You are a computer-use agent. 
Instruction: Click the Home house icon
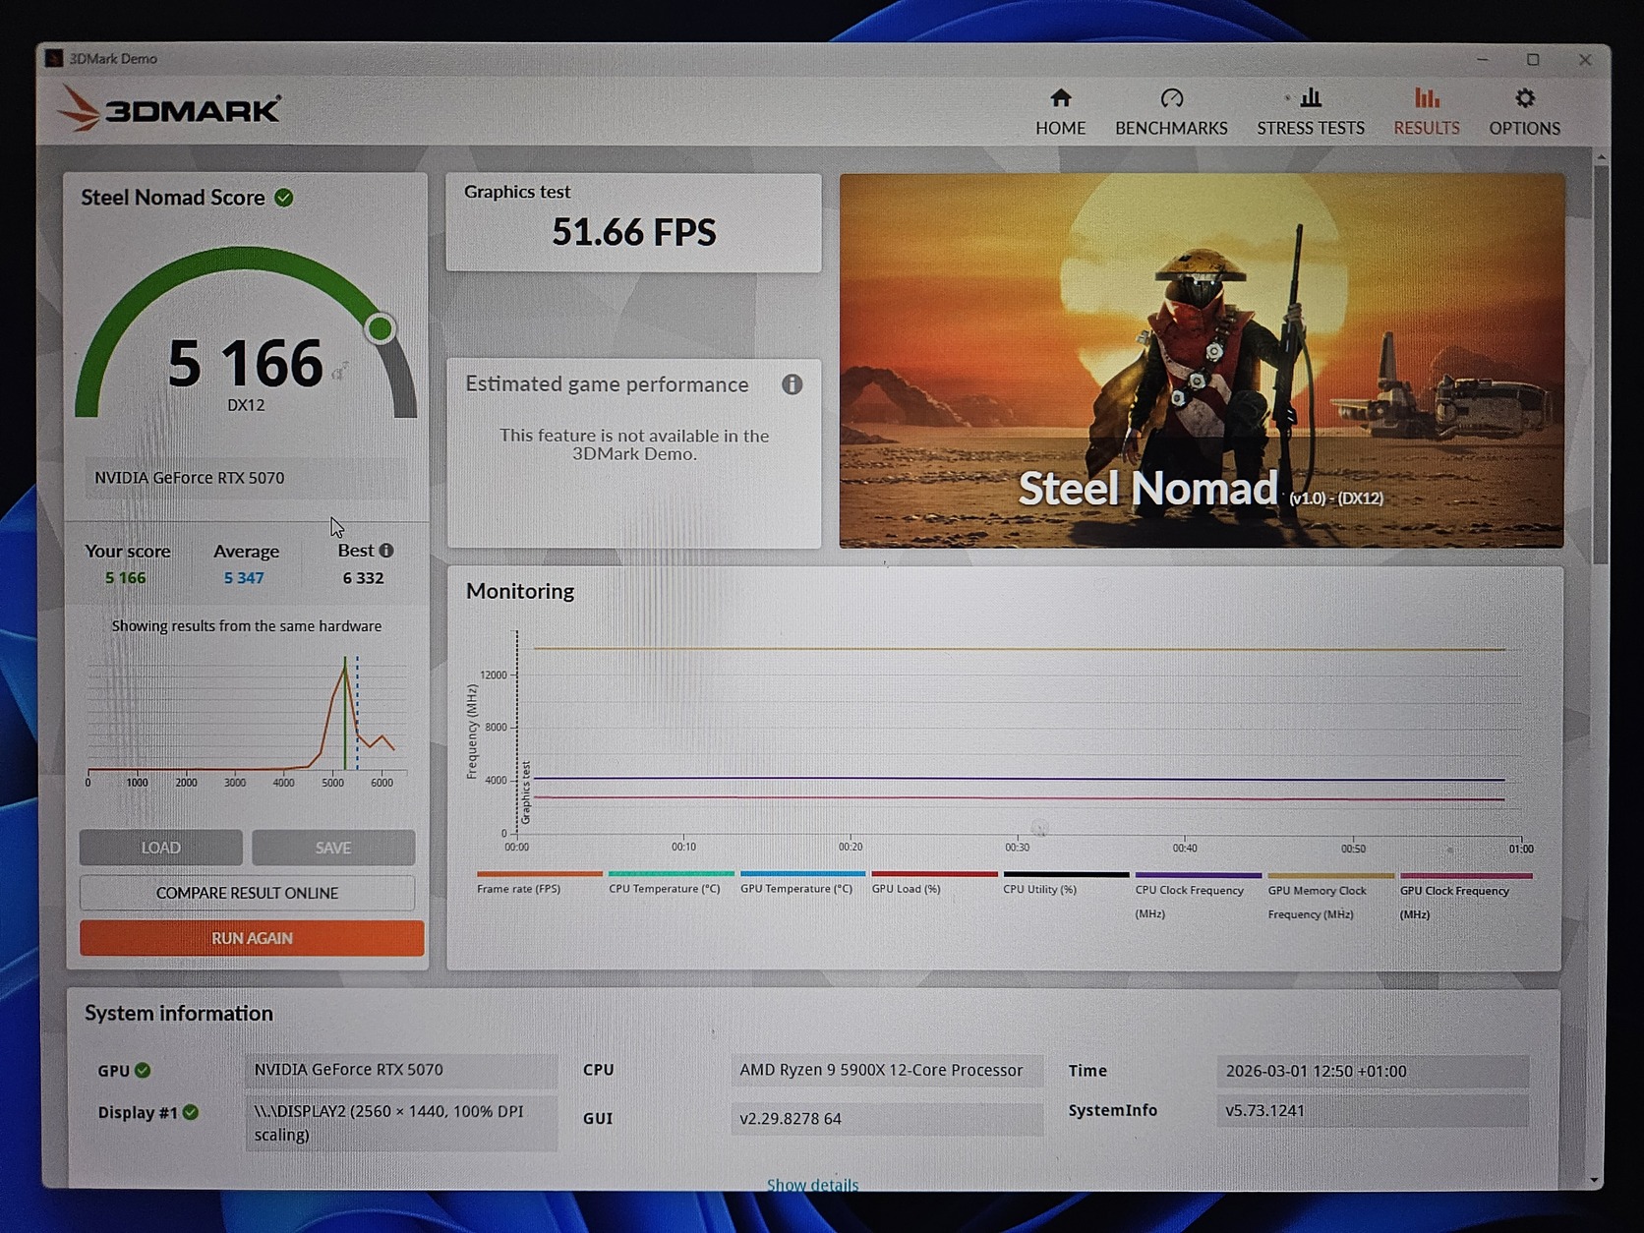pos(1060,97)
